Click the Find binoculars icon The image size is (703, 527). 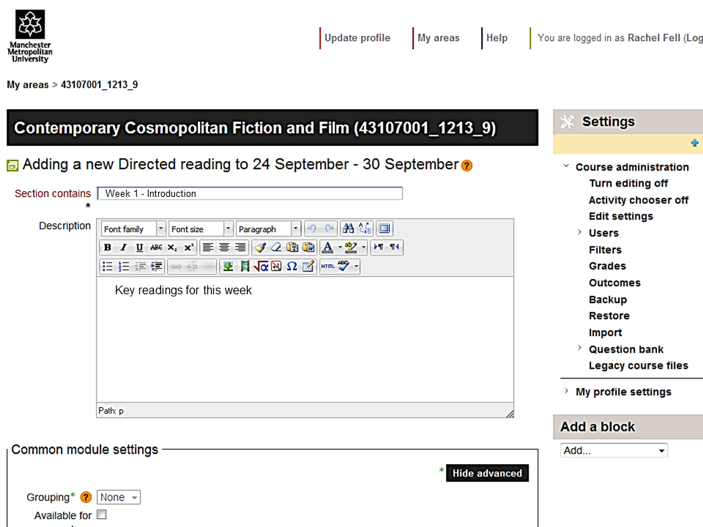(x=349, y=229)
